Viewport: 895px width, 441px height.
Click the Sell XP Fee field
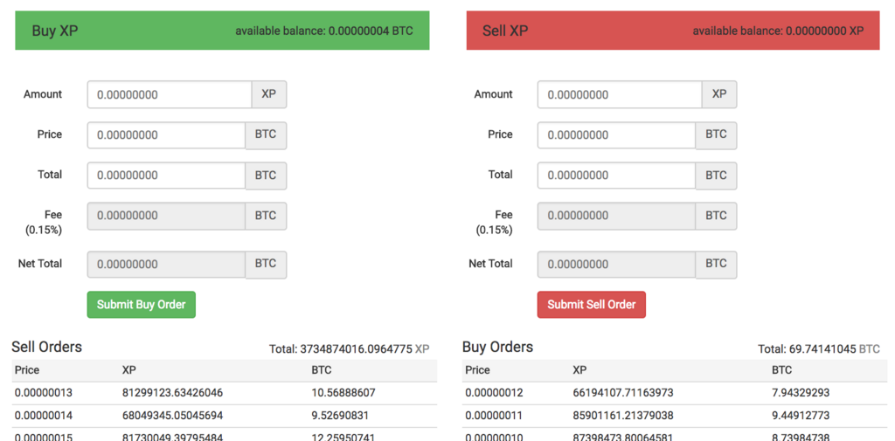pos(616,216)
